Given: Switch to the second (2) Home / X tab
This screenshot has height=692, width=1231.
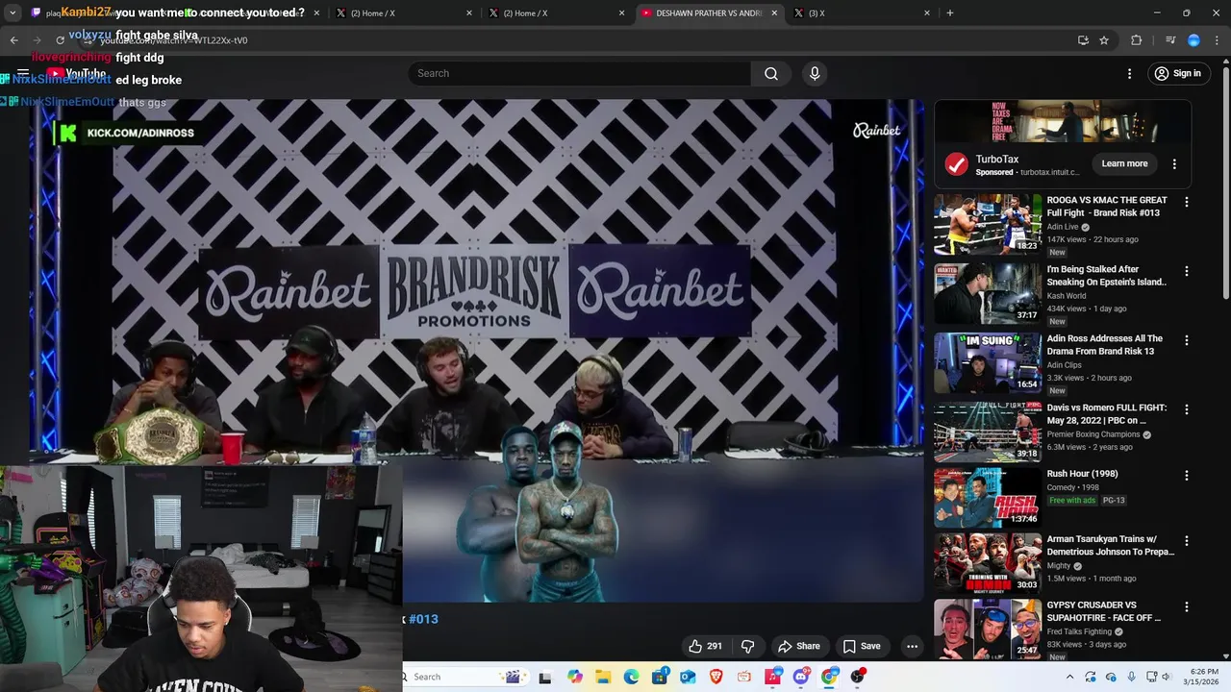Looking at the screenshot, I should point(556,12).
